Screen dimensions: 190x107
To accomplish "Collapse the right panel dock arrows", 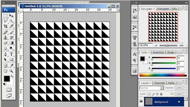I will coord(186,3).
